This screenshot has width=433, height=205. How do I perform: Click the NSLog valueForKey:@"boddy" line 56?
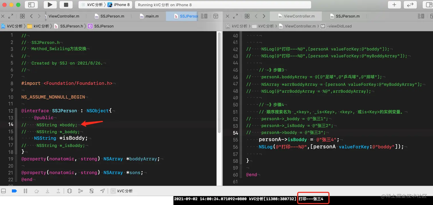(331, 147)
